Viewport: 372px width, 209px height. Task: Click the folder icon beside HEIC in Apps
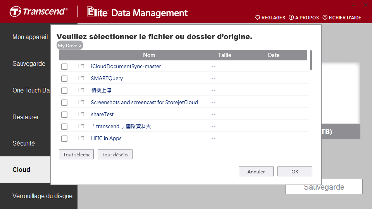(x=81, y=138)
